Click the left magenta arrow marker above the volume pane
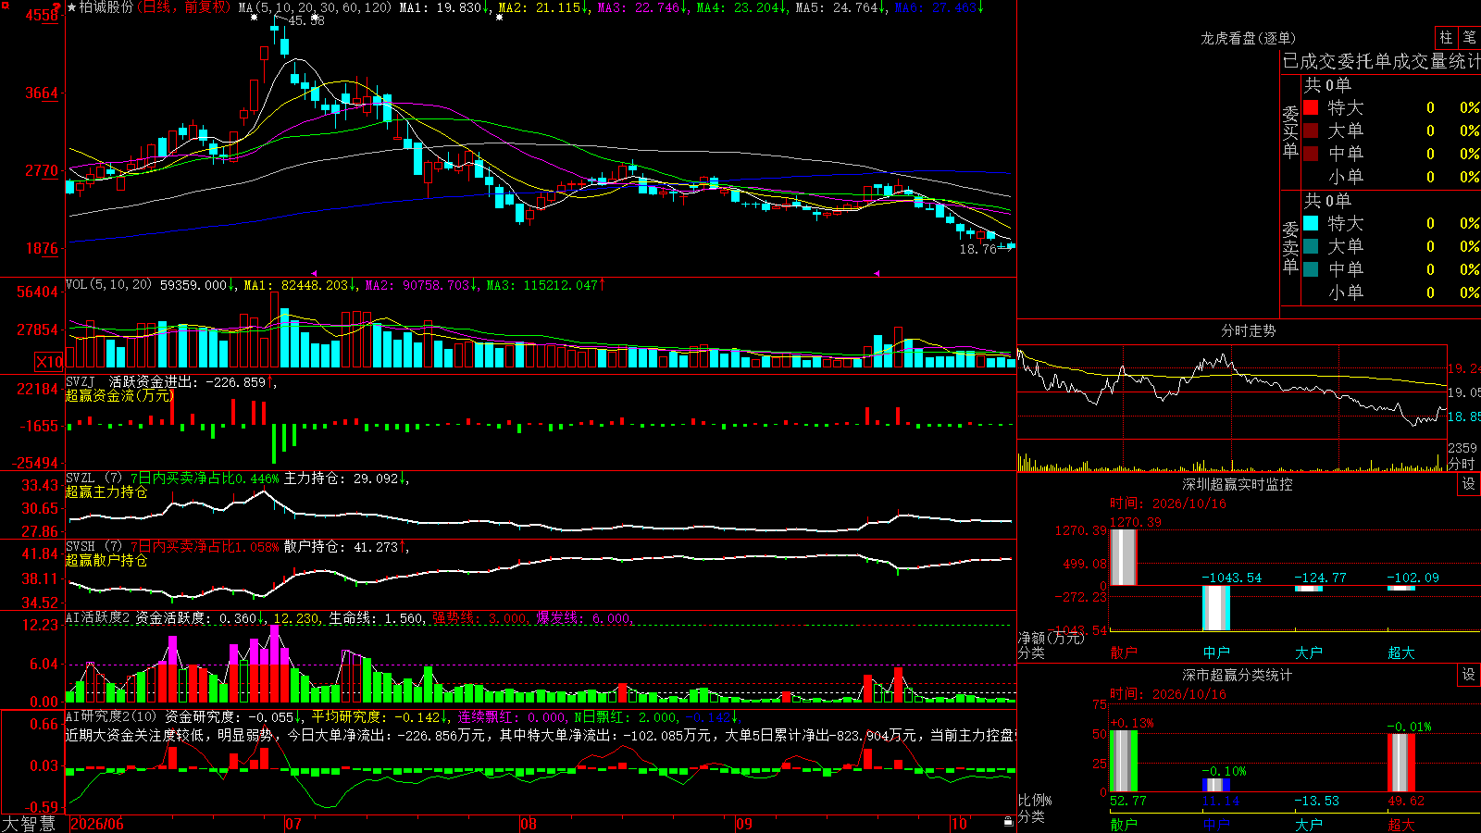 tap(314, 273)
